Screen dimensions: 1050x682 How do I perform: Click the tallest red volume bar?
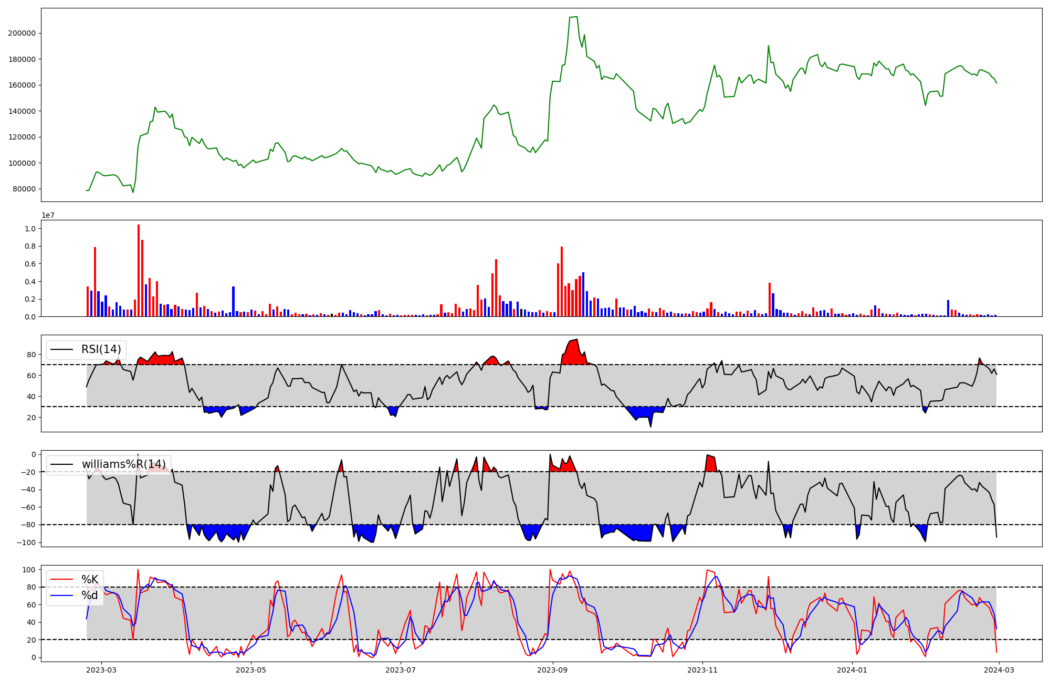click(139, 270)
